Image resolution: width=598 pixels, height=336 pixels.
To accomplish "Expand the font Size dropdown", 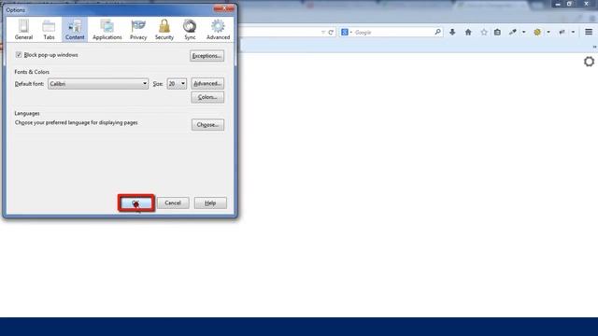I will 177,84.
